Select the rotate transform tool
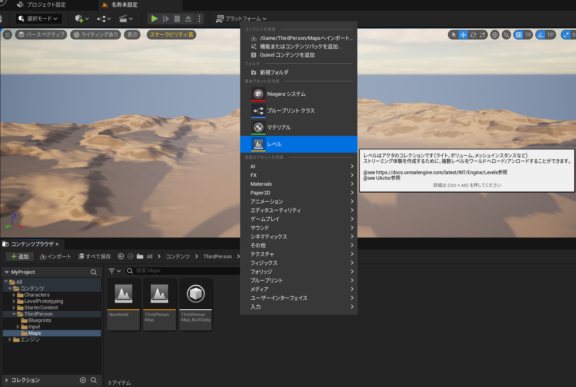 pyautogui.click(x=473, y=35)
